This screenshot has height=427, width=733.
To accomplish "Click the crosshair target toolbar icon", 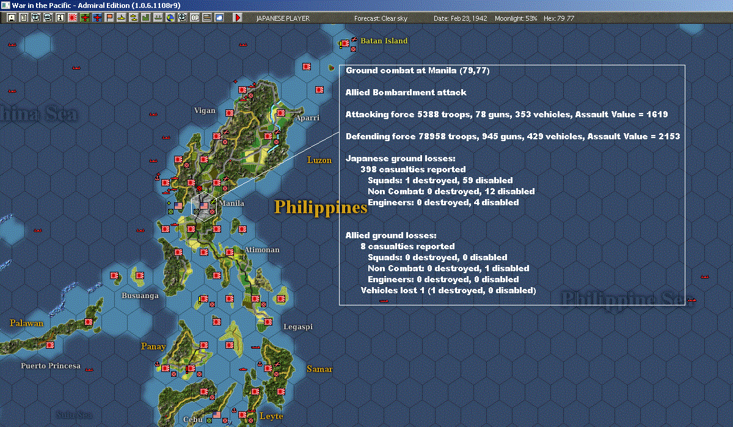I will coord(181,18).
